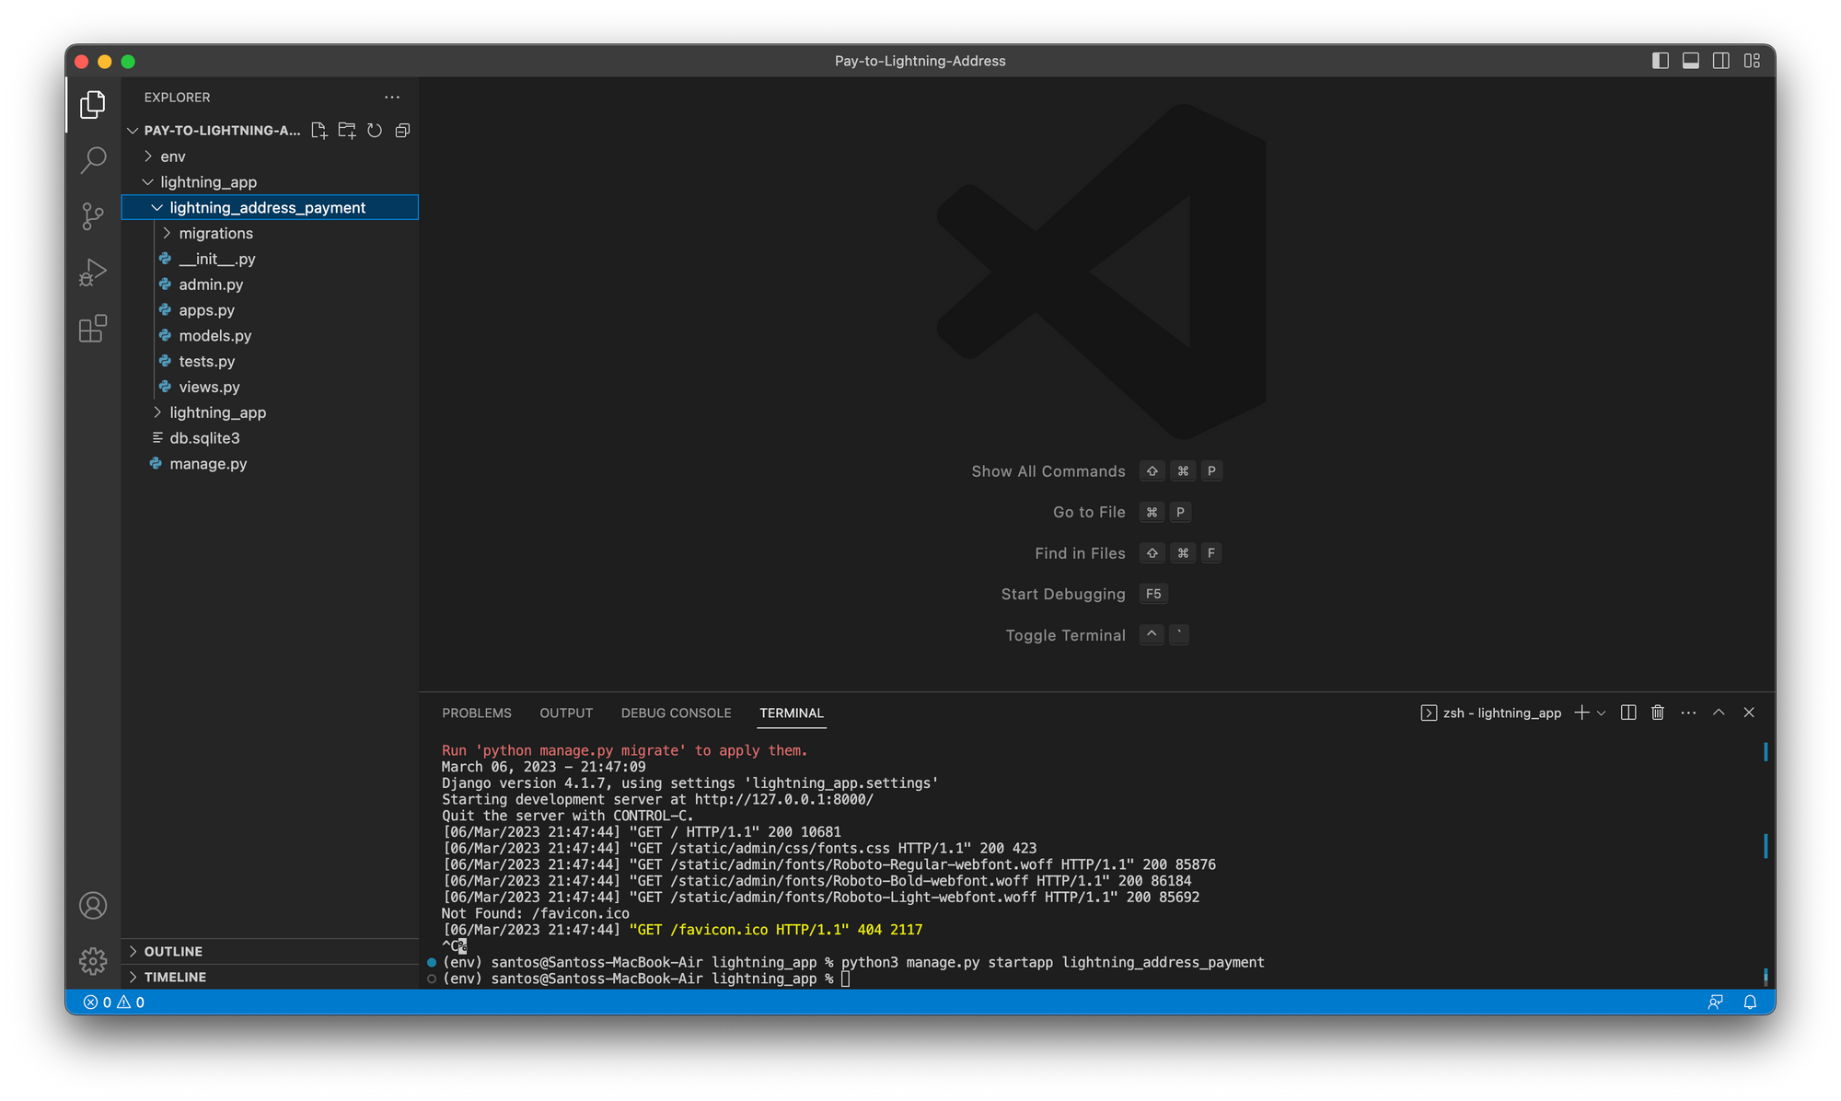Click the EXPLORER panel title
The height and width of the screenshot is (1101, 1841).
pyautogui.click(x=177, y=98)
